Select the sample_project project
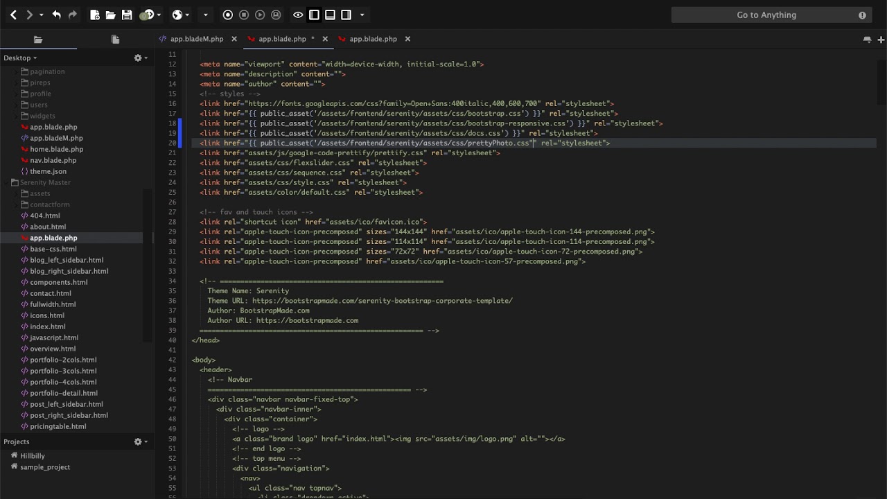887x499 pixels. point(45,467)
